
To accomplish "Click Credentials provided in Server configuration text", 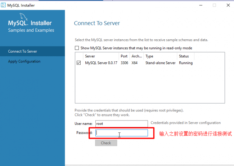I will point(186,123).
